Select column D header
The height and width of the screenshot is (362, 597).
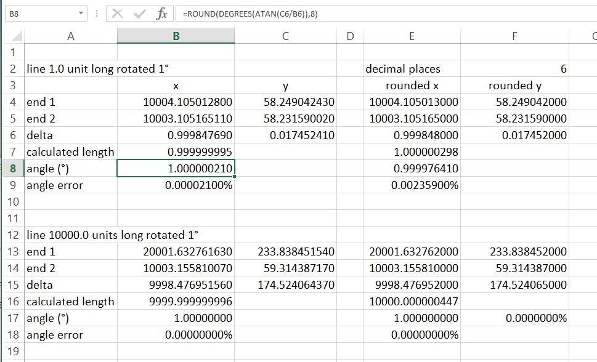pos(351,36)
